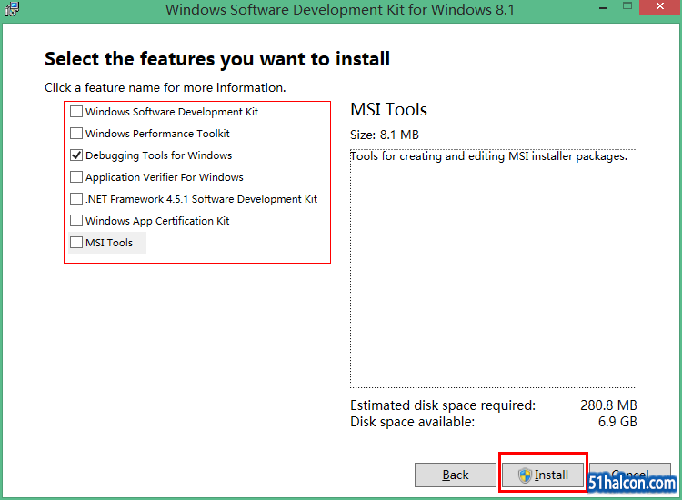This screenshot has width=682, height=500.
Task: Maximize the SDK installer window
Action: click(x=627, y=6)
